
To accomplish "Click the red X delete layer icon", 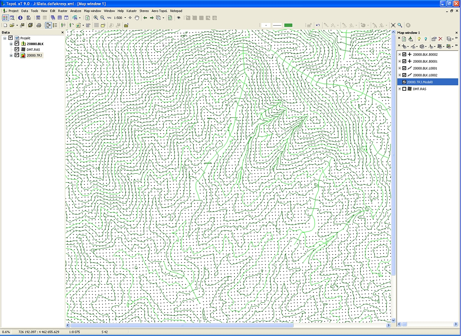I will tap(440, 39).
